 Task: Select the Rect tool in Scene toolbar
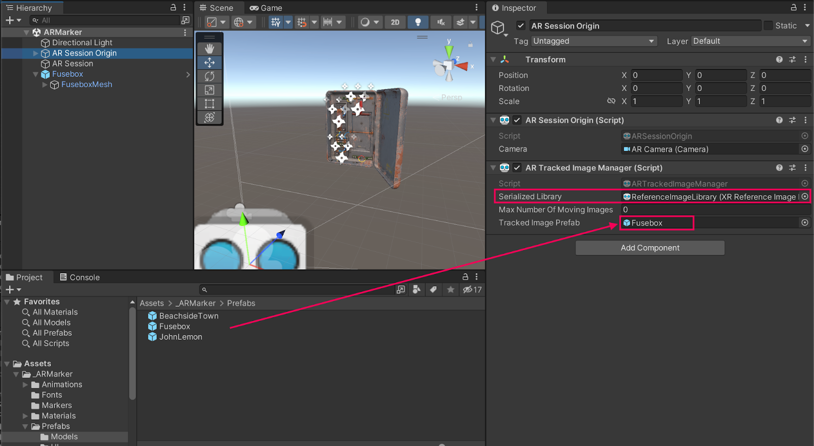(210, 104)
